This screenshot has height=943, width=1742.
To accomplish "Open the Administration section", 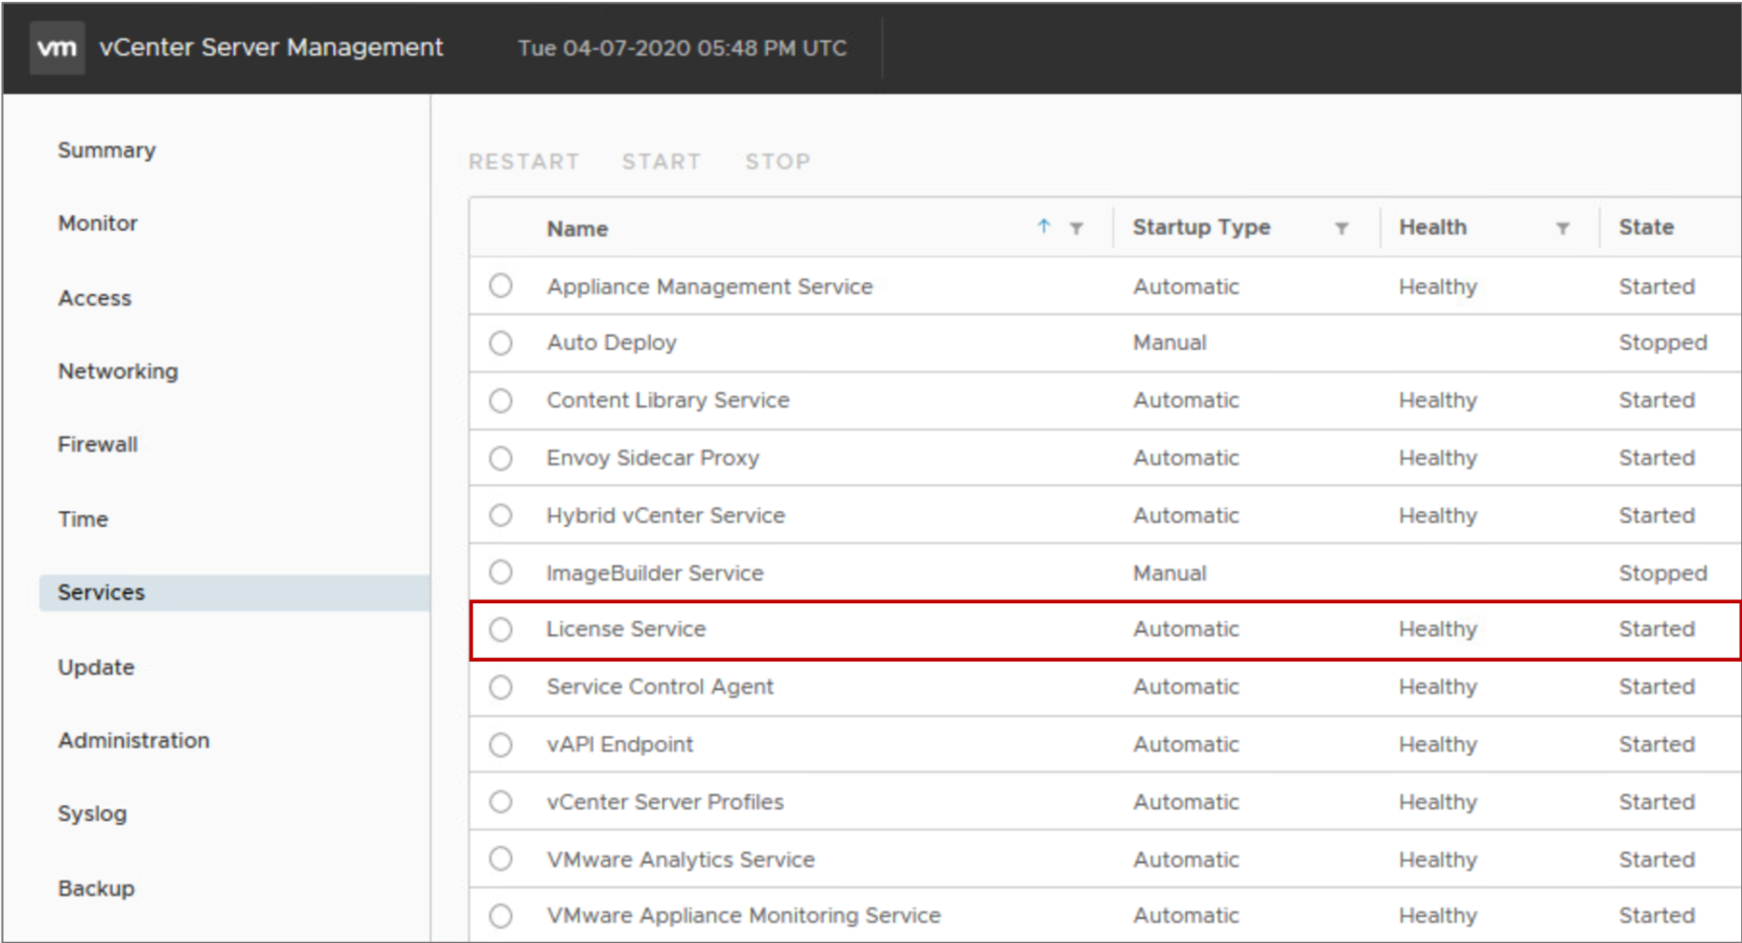I will (134, 740).
